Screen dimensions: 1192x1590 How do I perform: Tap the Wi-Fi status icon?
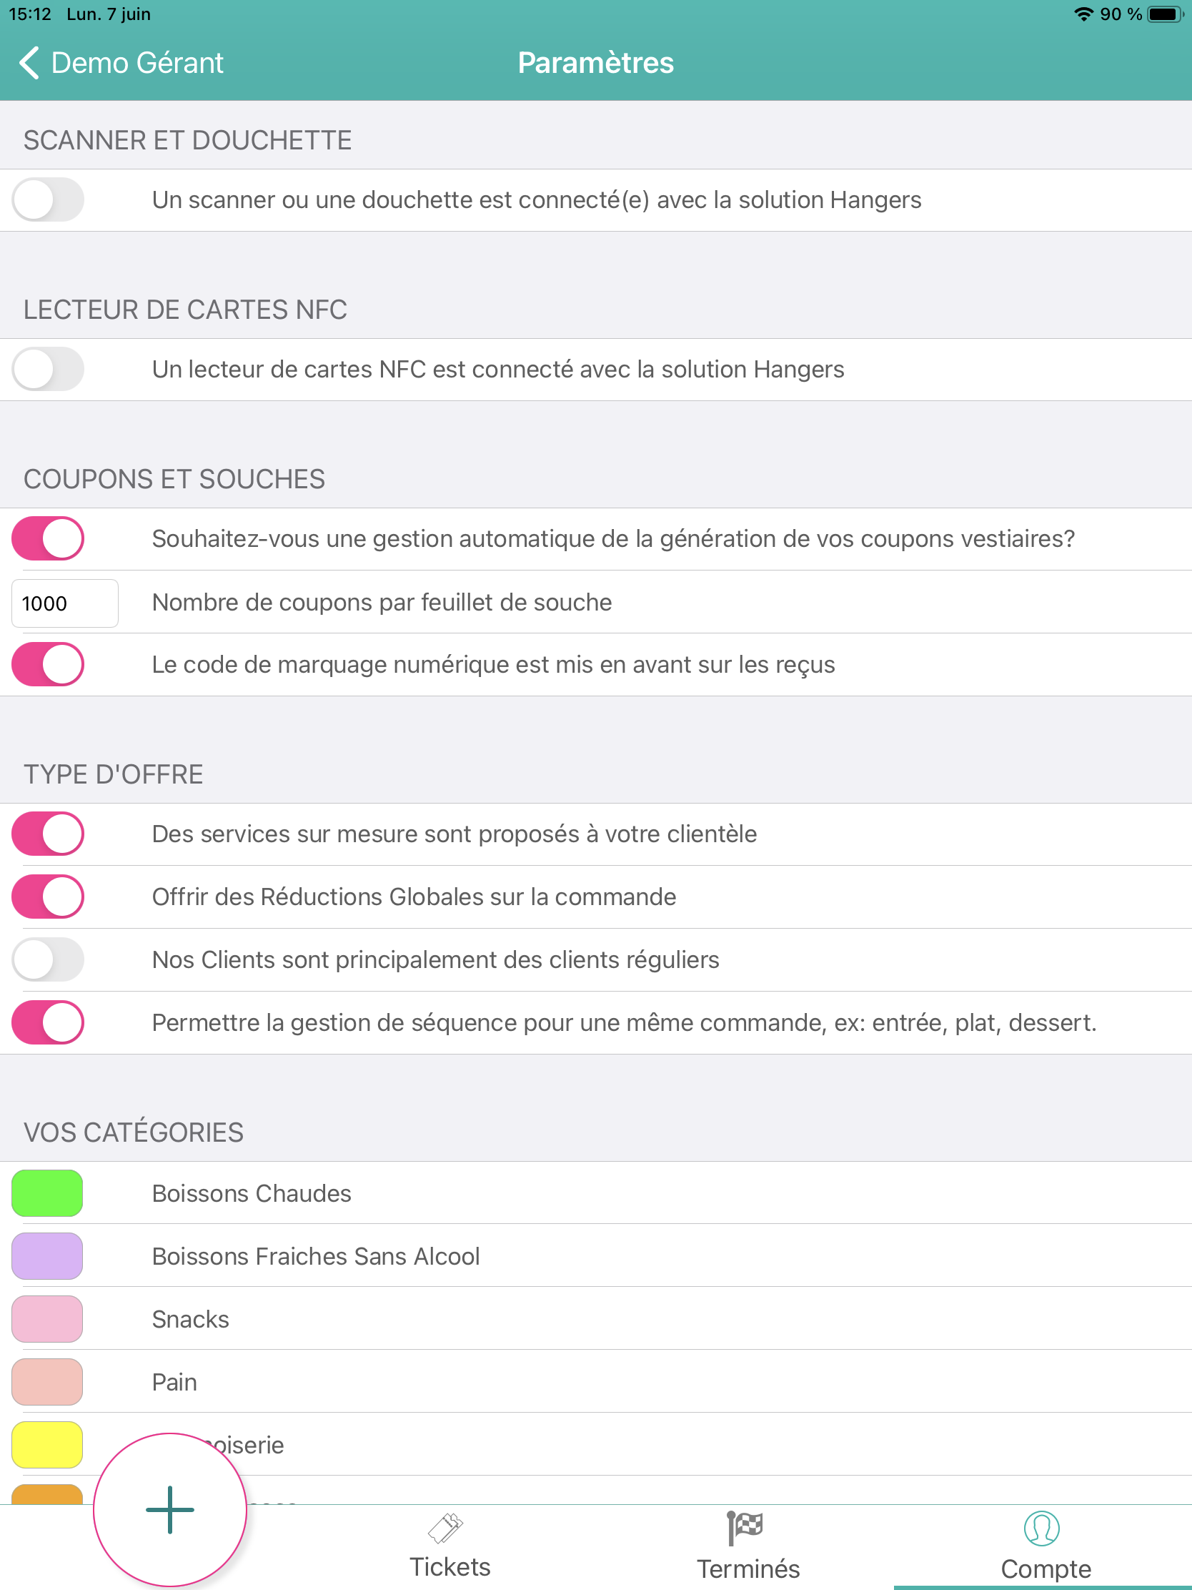(1083, 14)
